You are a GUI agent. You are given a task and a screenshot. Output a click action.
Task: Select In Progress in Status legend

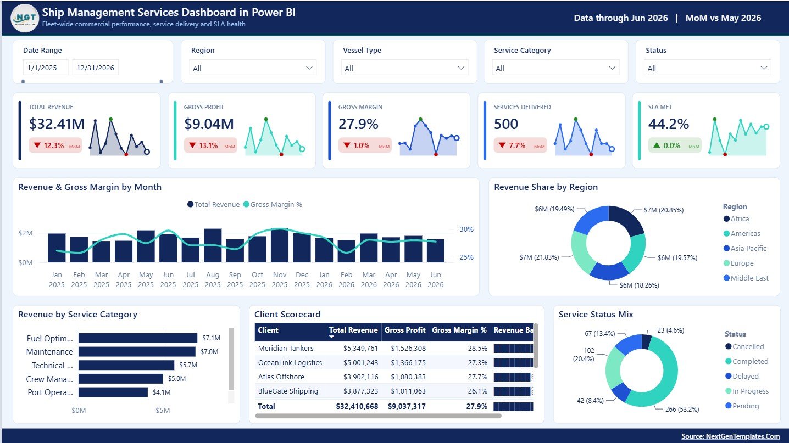click(747, 391)
